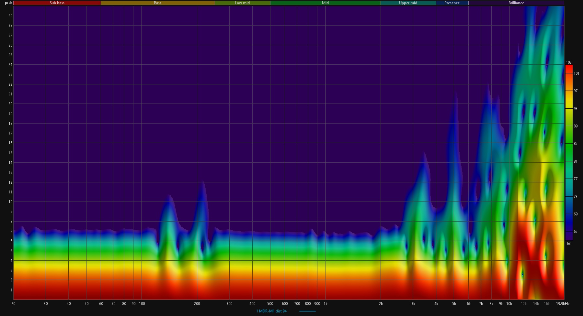
Task: Click the Sub bass band label
Action: [x=57, y=3]
